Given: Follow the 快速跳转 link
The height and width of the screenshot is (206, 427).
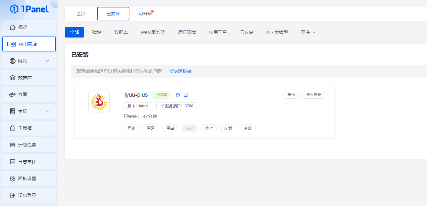Looking at the screenshot, I should point(181,71).
